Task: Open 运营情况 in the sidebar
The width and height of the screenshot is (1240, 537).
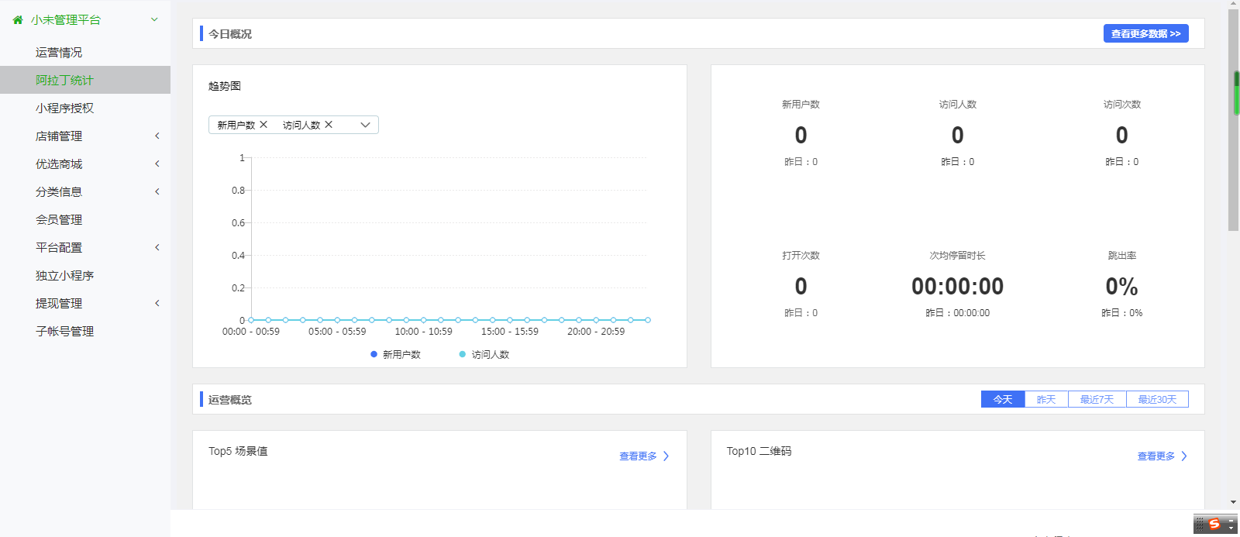Action: [x=59, y=53]
